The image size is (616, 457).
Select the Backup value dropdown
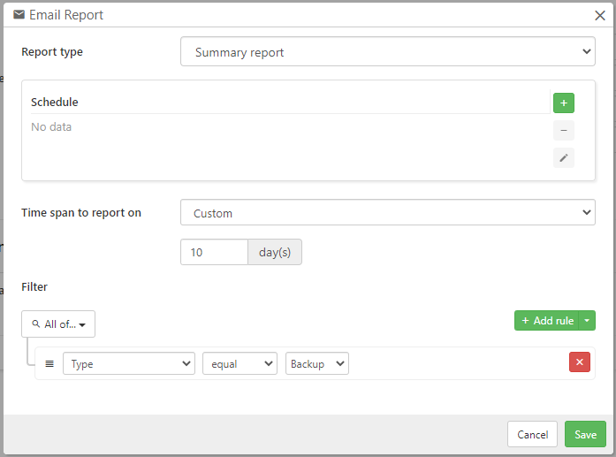316,363
